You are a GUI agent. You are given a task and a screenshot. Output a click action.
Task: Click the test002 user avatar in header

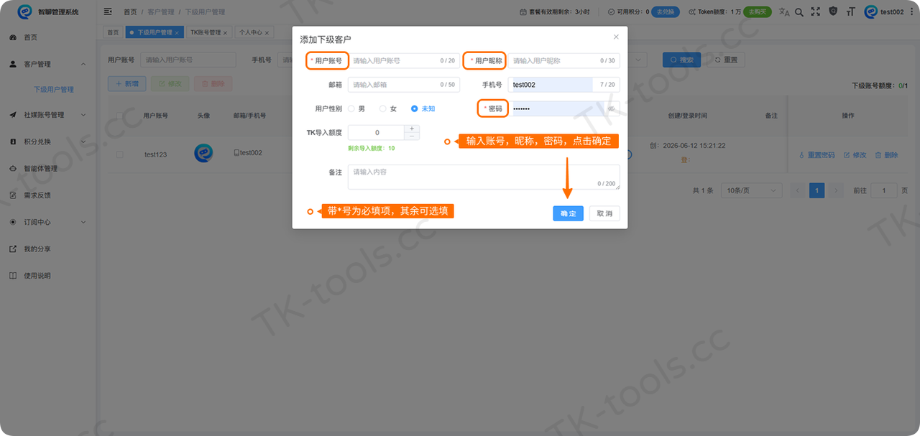[x=871, y=11]
